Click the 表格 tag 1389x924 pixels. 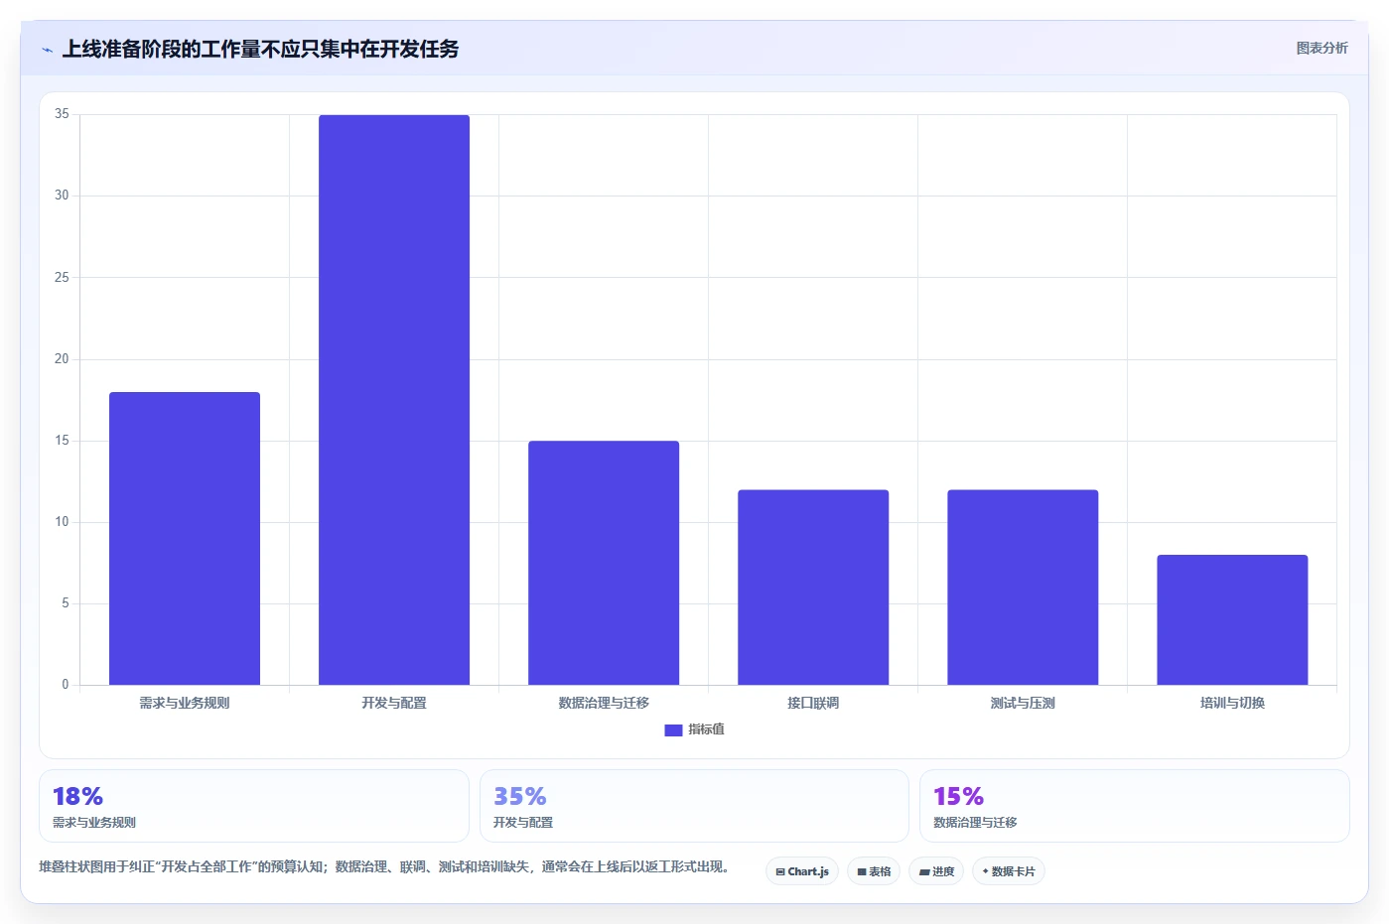[874, 871]
